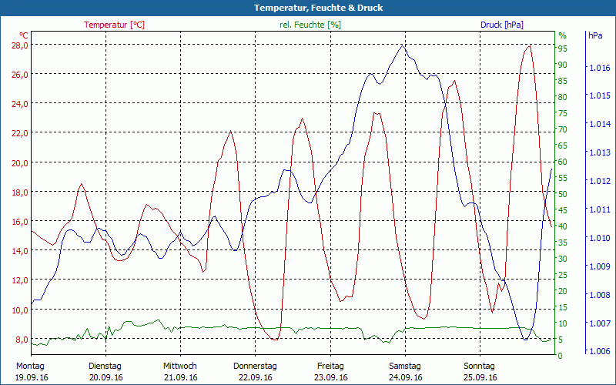Screen dimensions: 616x385
Task: Click the 'Freitag' day label
Action: [x=330, y=366]
